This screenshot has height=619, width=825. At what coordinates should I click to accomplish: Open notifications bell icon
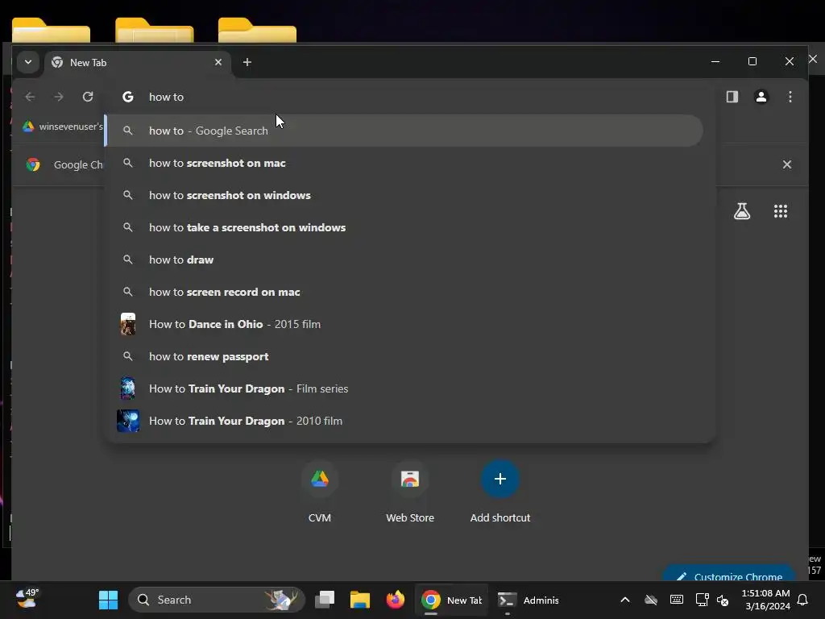(802, 600)
